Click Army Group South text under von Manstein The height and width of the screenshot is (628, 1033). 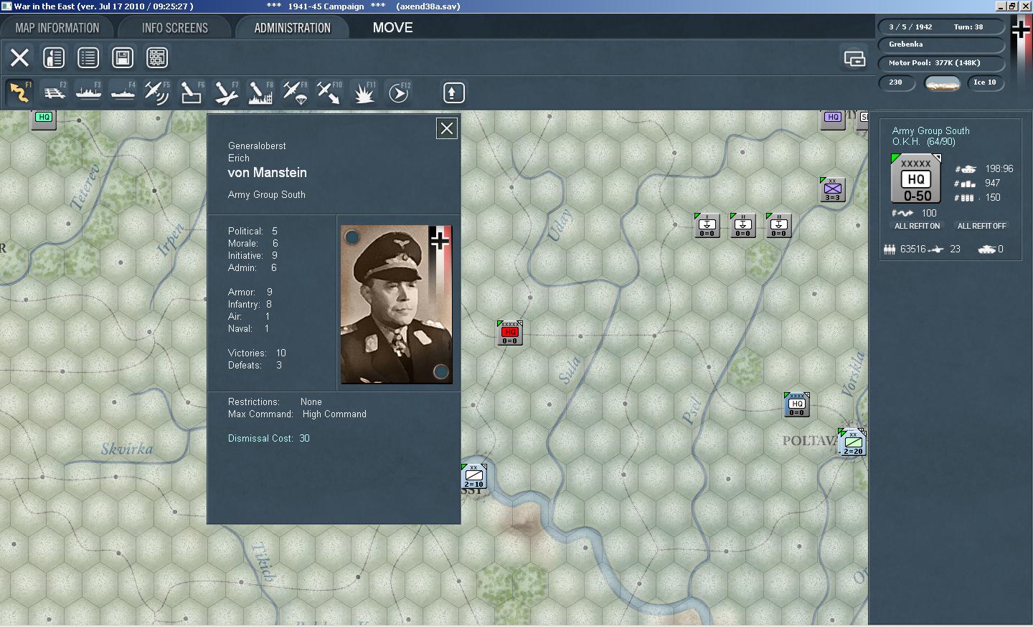pos(266,194)
